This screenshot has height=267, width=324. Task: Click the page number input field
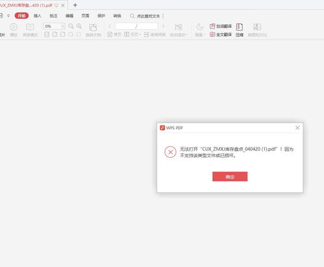point(136,27)
